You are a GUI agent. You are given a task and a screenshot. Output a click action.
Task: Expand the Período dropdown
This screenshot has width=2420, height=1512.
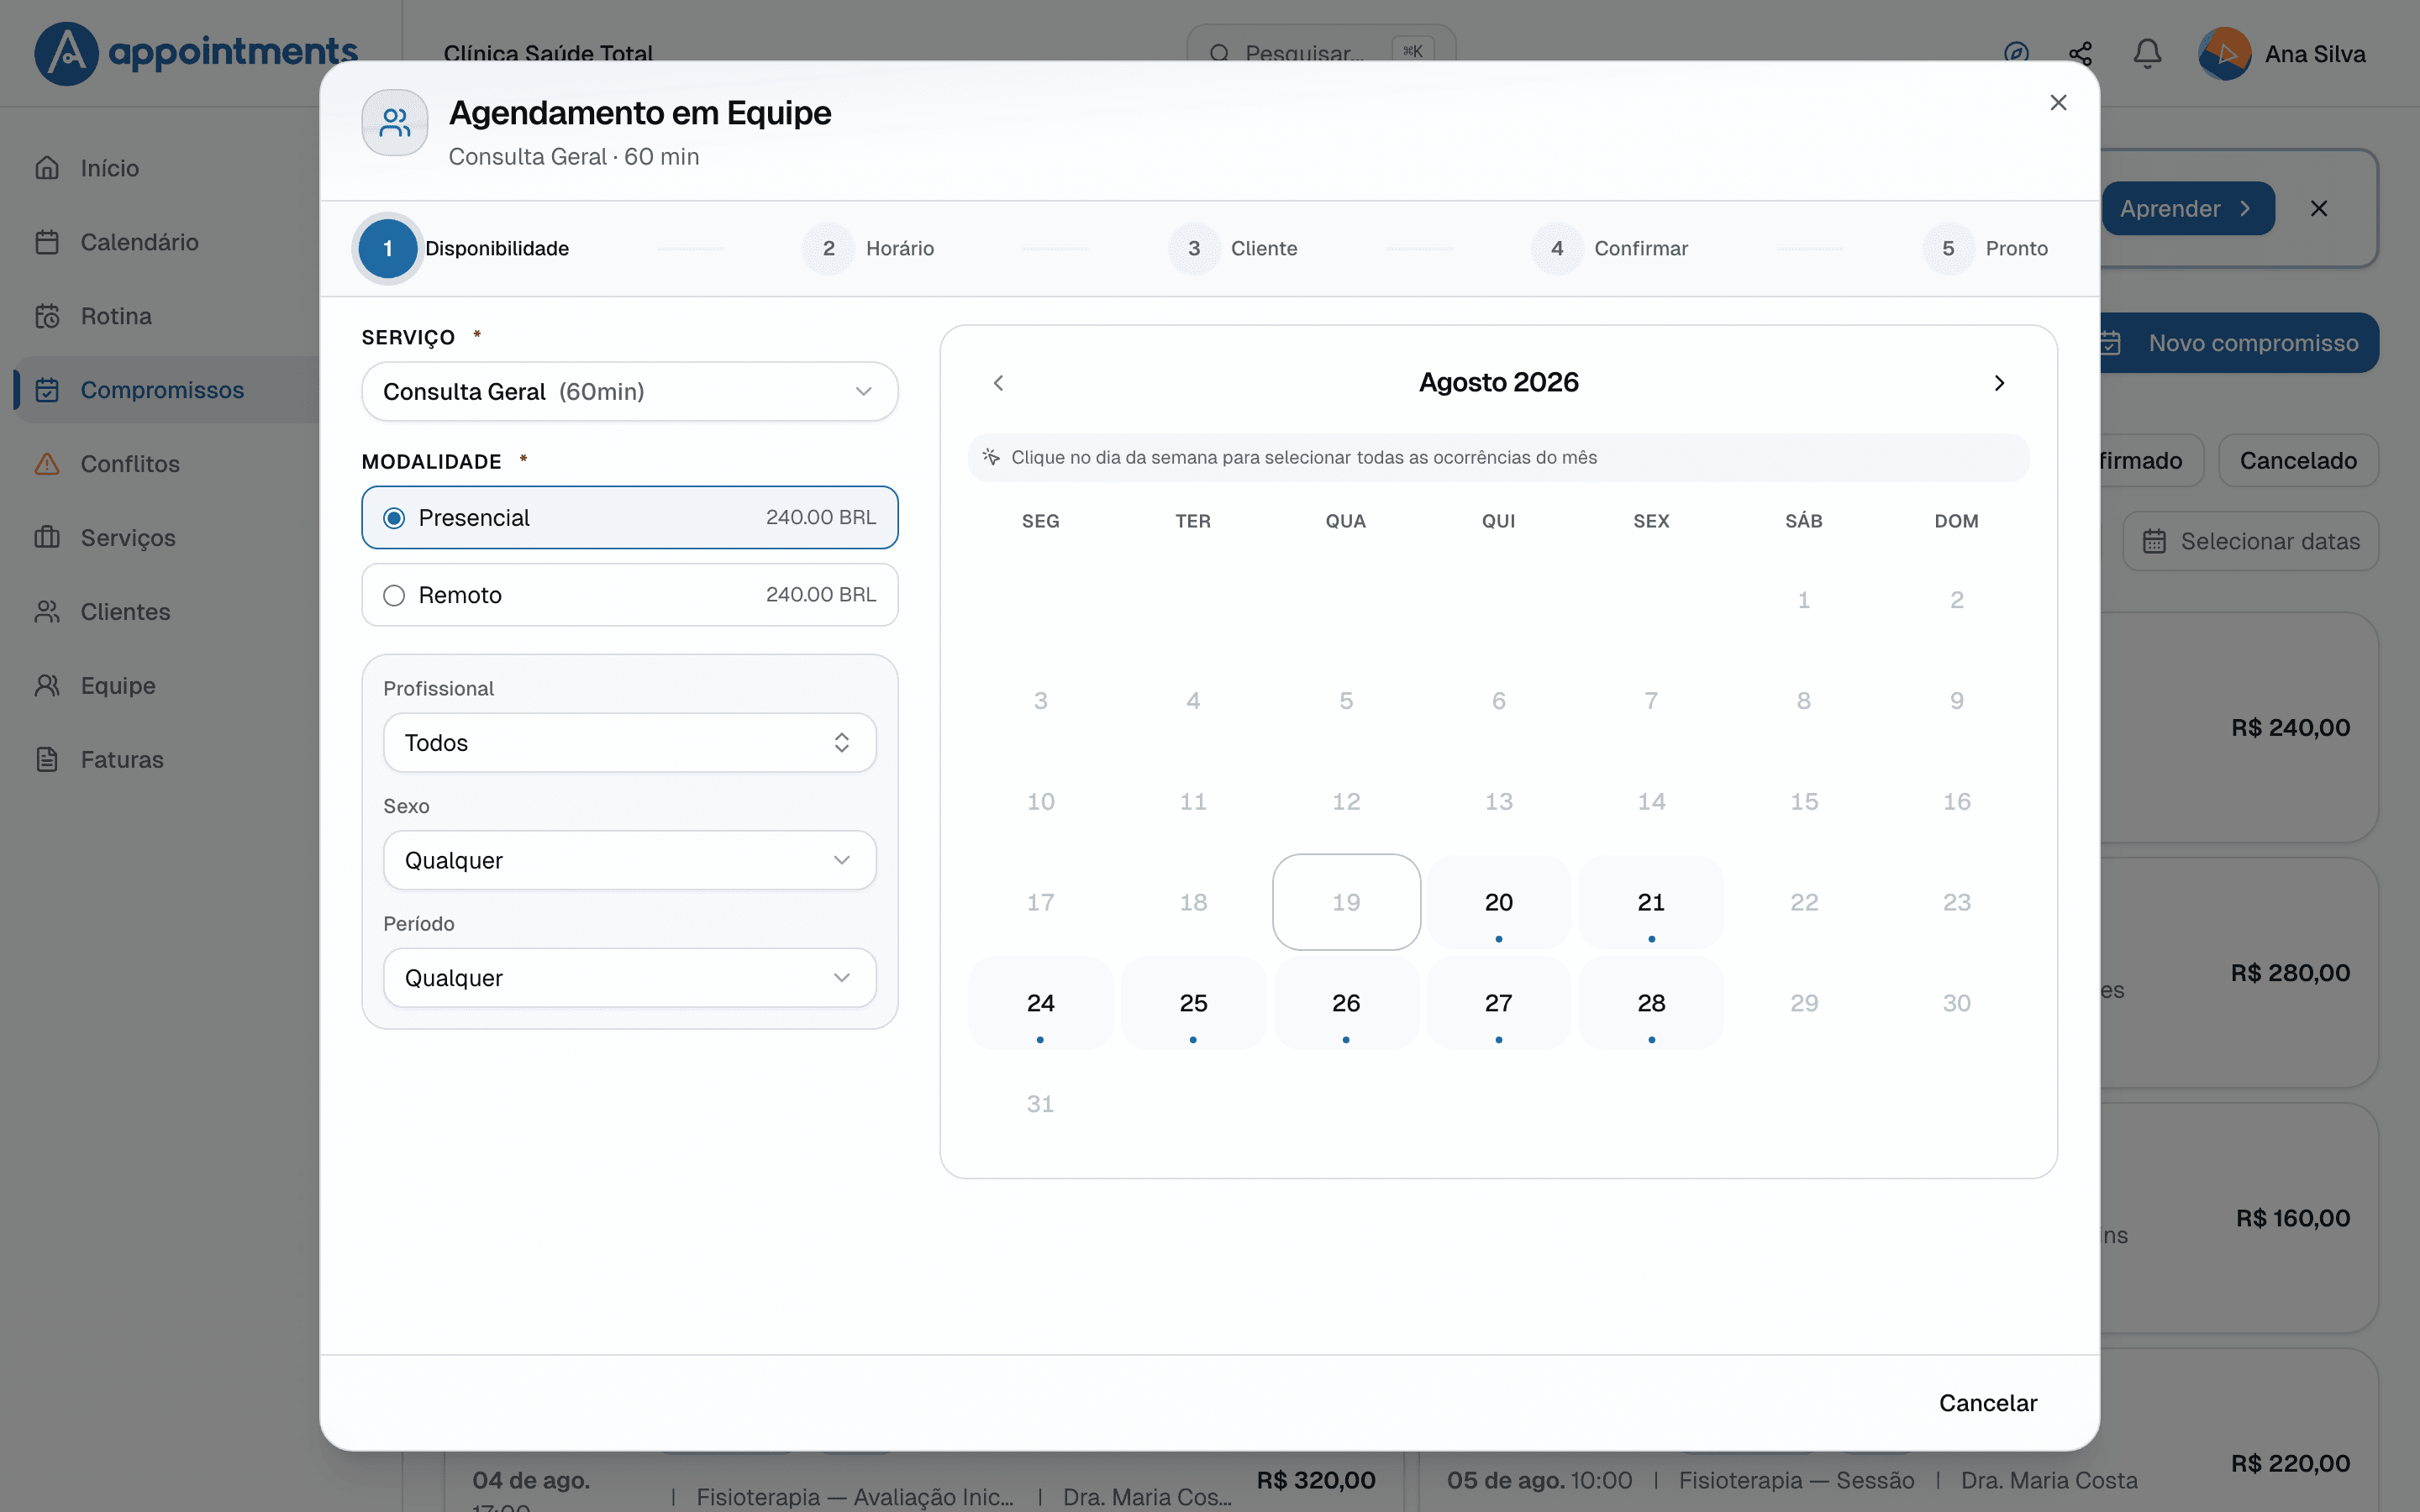[x=630, y=978]
